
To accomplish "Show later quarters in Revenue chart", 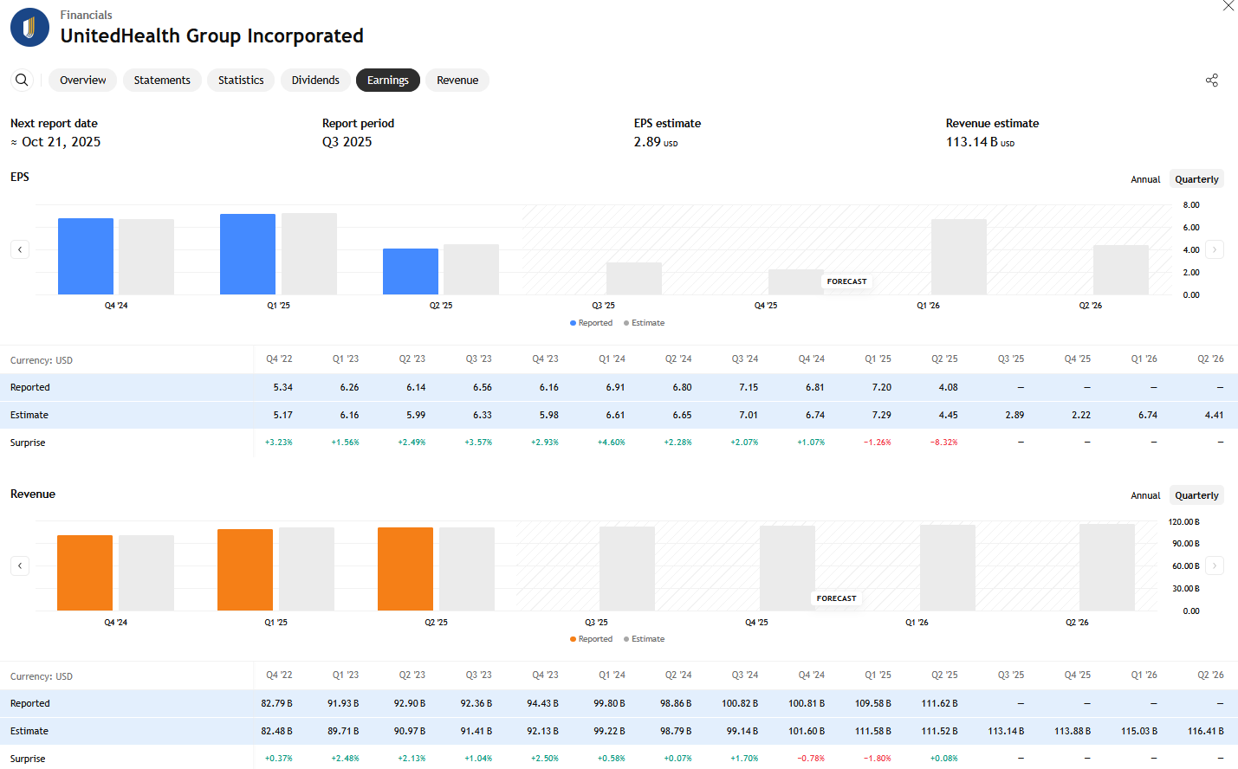I will (1215, 565).
